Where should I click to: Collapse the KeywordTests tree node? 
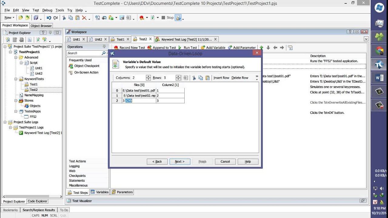(16, 79)
